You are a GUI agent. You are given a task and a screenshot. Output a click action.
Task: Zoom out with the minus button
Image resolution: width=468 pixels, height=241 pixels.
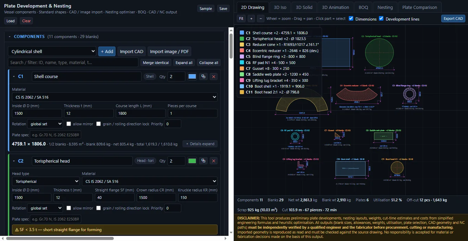tap(261, 18)
